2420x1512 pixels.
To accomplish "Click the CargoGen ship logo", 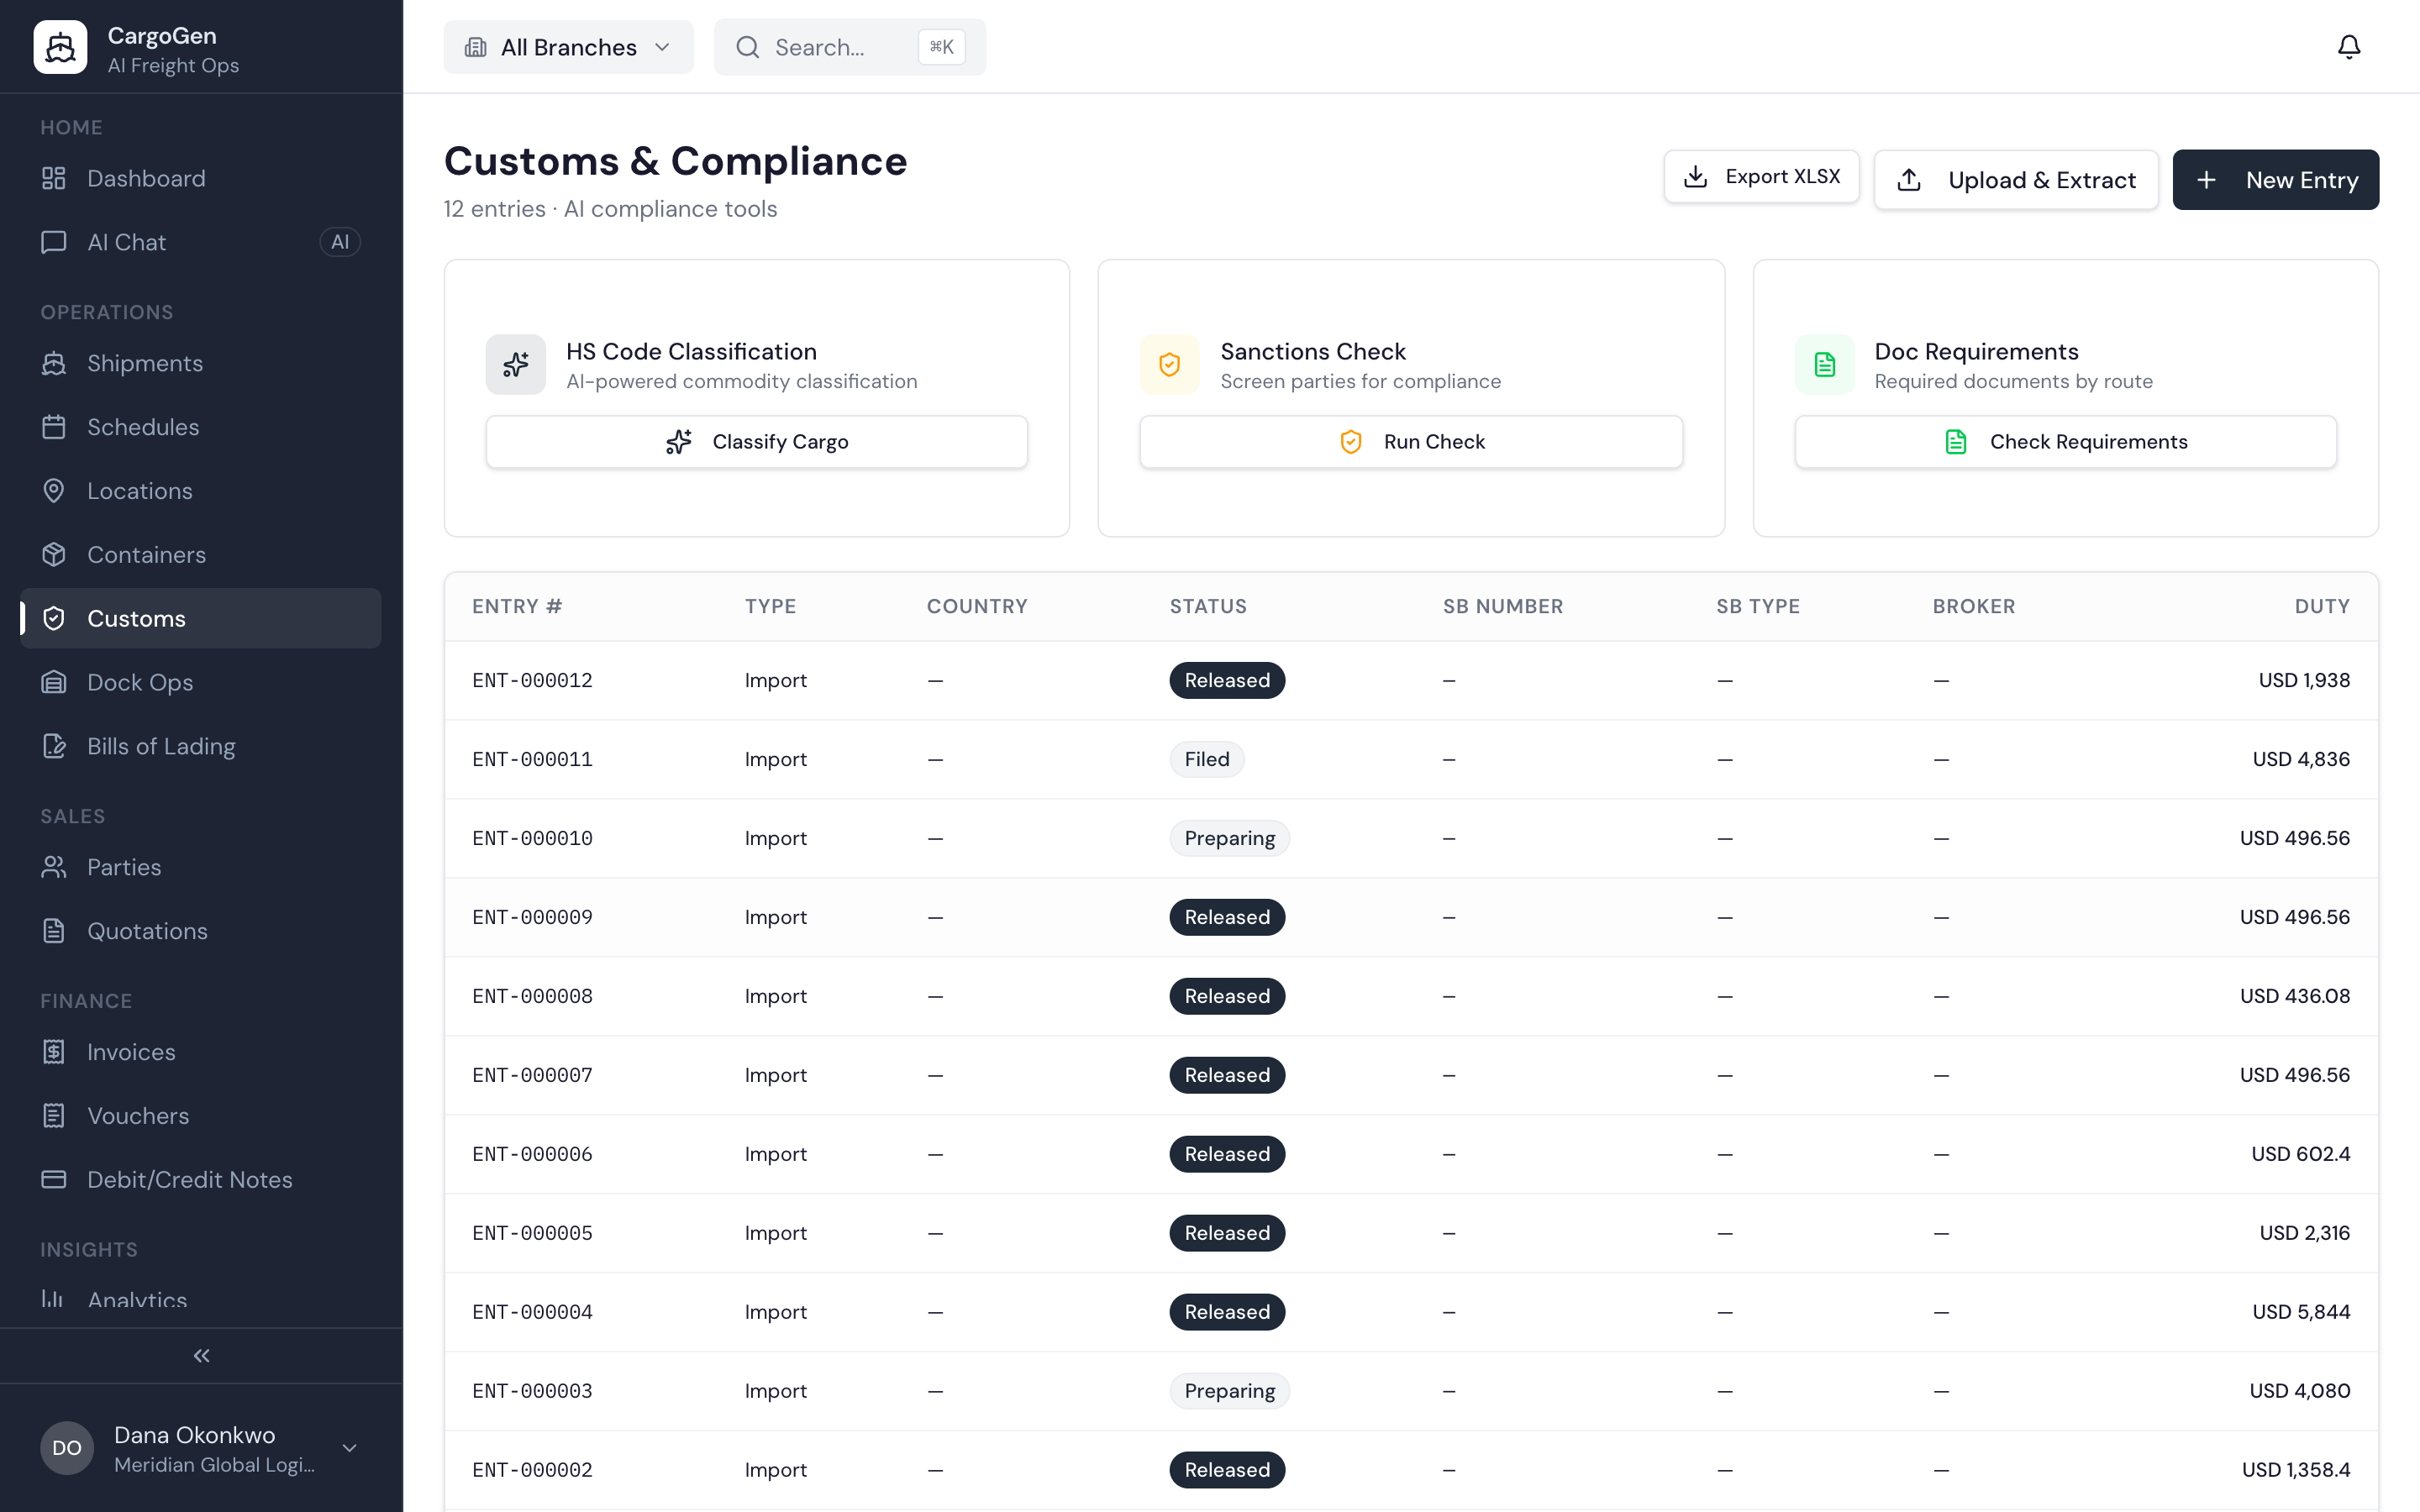I will tap(60, 47).
